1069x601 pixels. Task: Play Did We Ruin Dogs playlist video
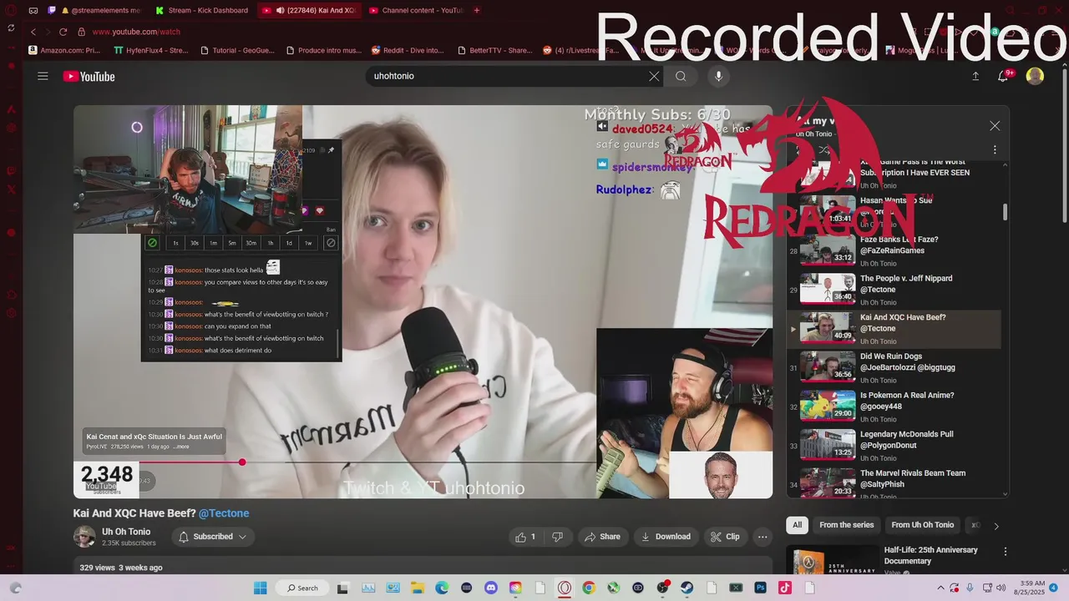pyautogui.click(x=894, y=367)
